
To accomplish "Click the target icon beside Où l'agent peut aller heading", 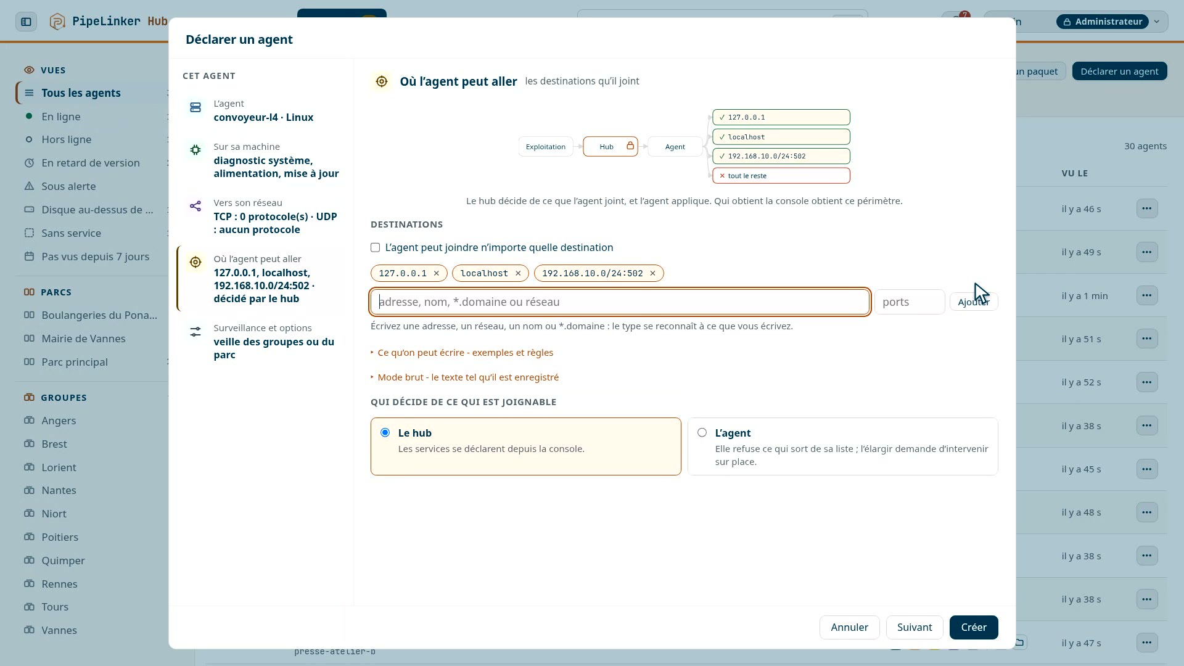I will [382, 81].
